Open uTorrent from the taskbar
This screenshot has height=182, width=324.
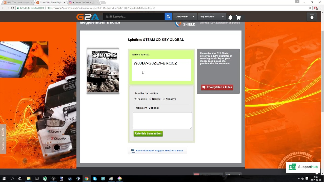pyautogui.click(x=45, y=178)
